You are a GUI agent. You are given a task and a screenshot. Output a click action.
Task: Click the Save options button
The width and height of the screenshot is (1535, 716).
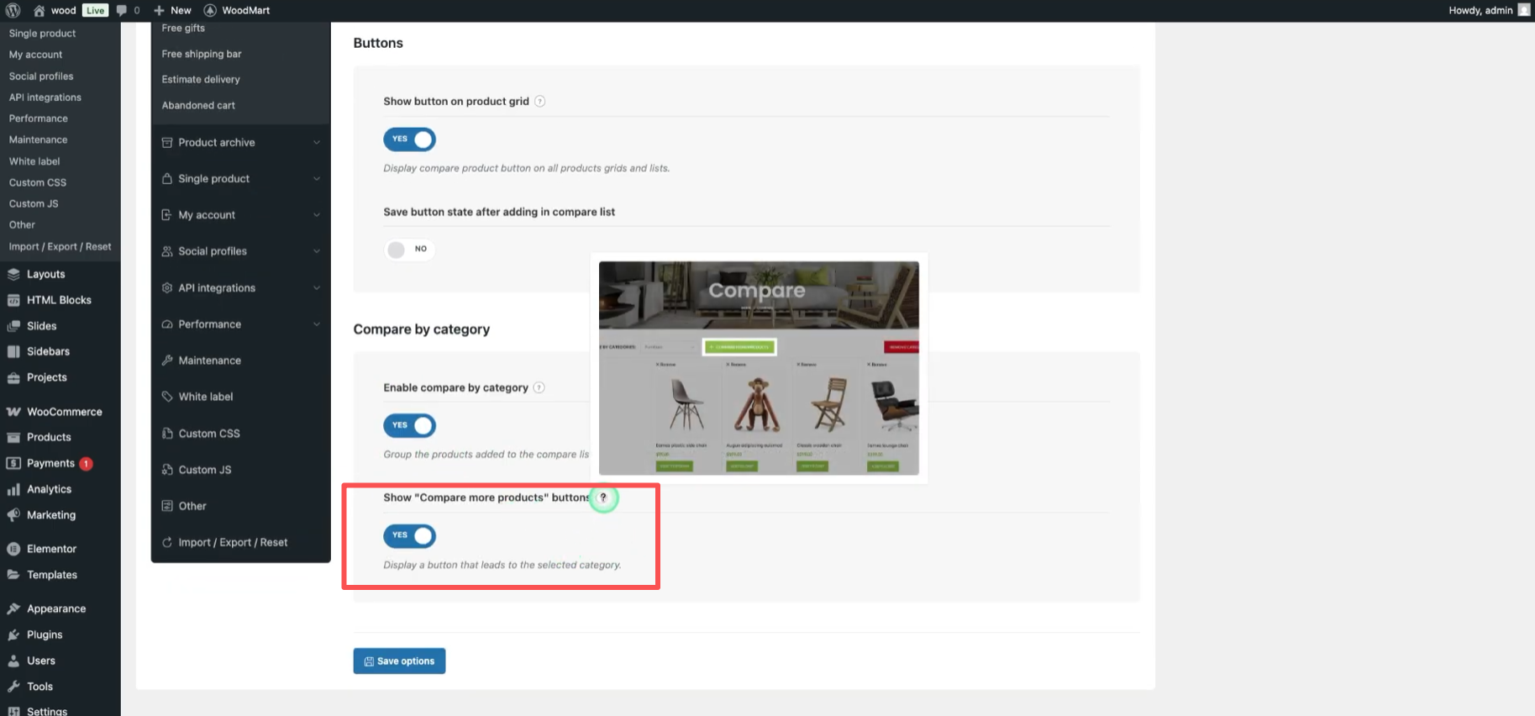tap(399, 661)
